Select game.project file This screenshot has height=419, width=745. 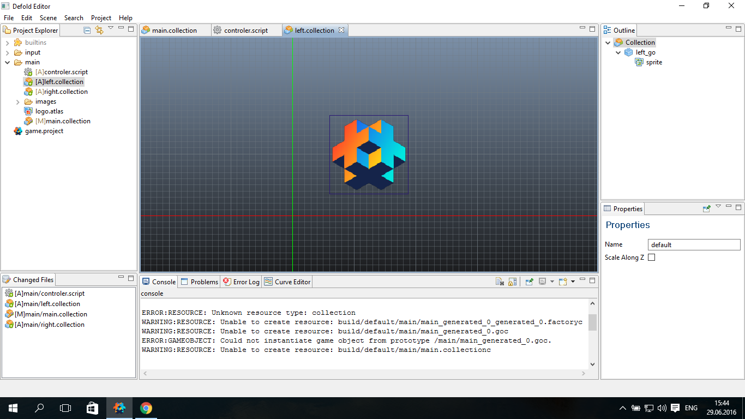[x=44, y=131]
